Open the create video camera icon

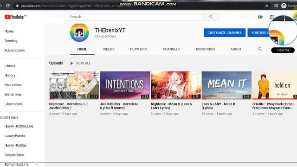coord(260,17)
